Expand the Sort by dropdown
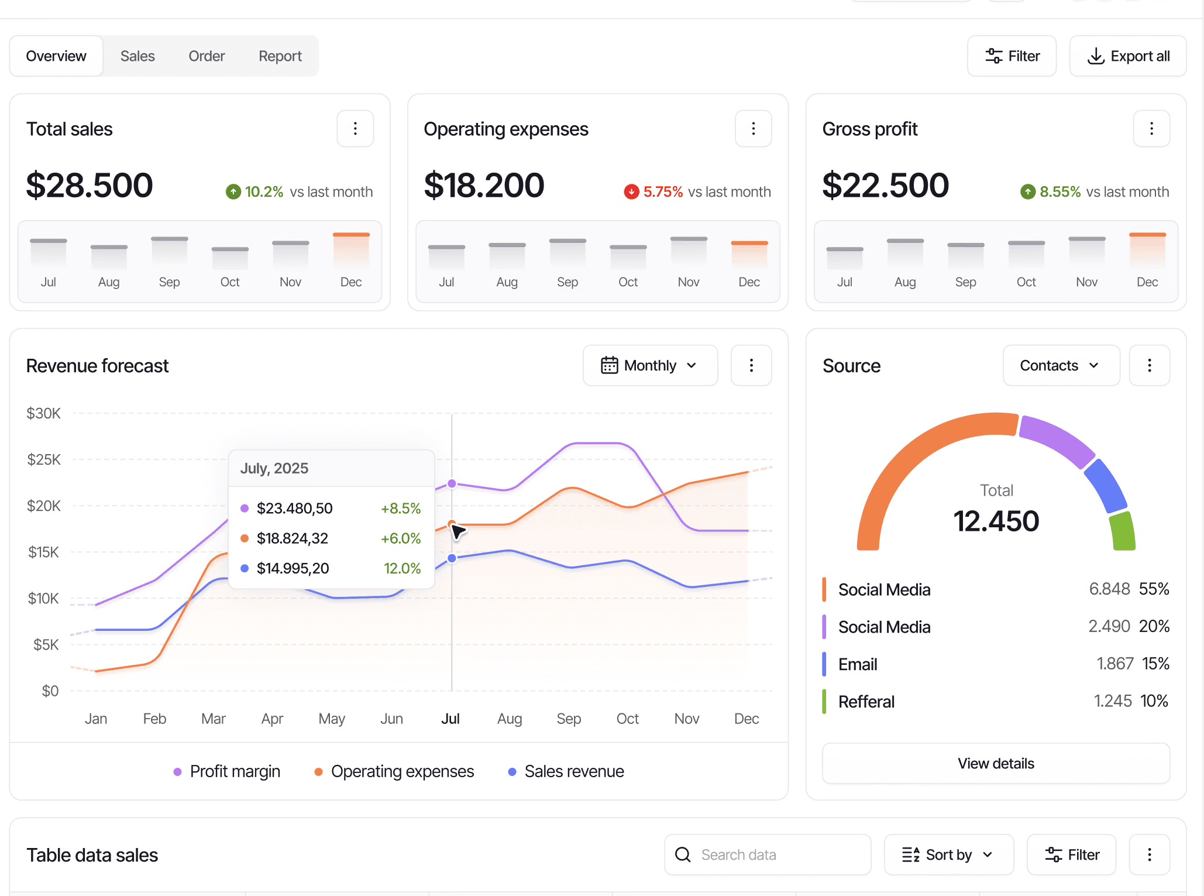The width and height of the screenshot is (1204, 896). (x=948, y=855)
